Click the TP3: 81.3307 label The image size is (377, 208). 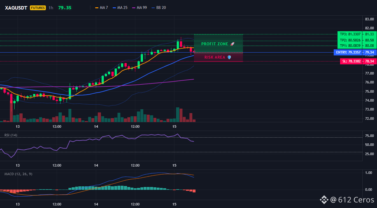(x=350, y=34)
